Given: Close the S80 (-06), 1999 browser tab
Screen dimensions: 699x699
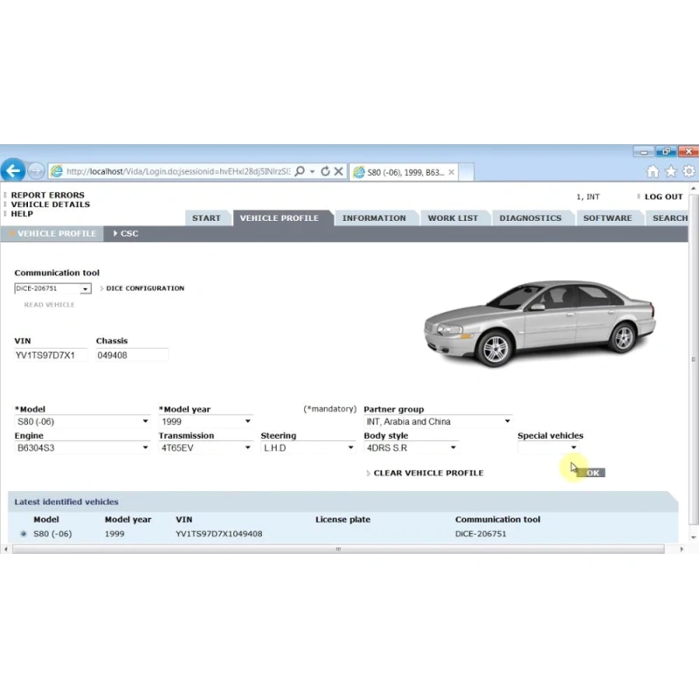Looking at the screenshot, I should coord(452,172).
